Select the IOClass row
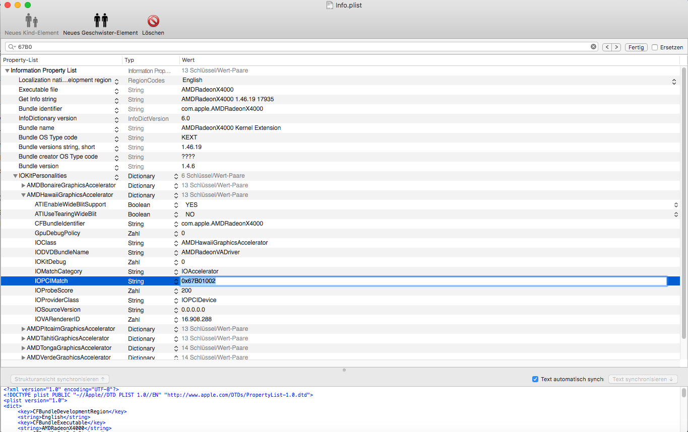This screenshot has height=432, width=688. pos(340,243)
